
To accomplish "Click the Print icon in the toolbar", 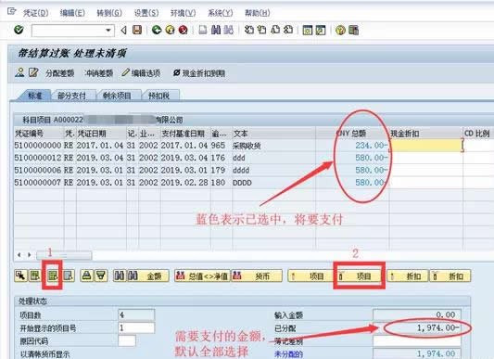I will click(x=203, y=31).
